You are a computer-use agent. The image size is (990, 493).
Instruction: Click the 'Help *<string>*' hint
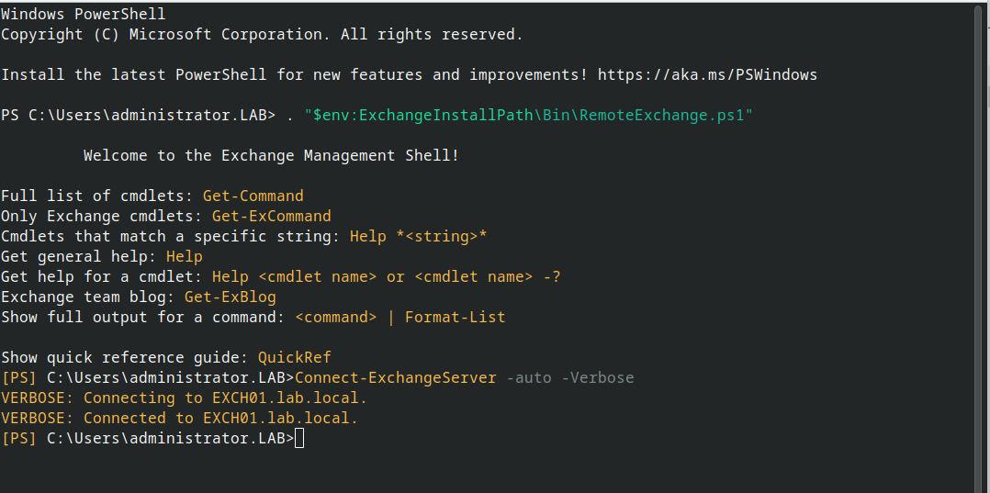pyautogui.click(x=419, y=236)
